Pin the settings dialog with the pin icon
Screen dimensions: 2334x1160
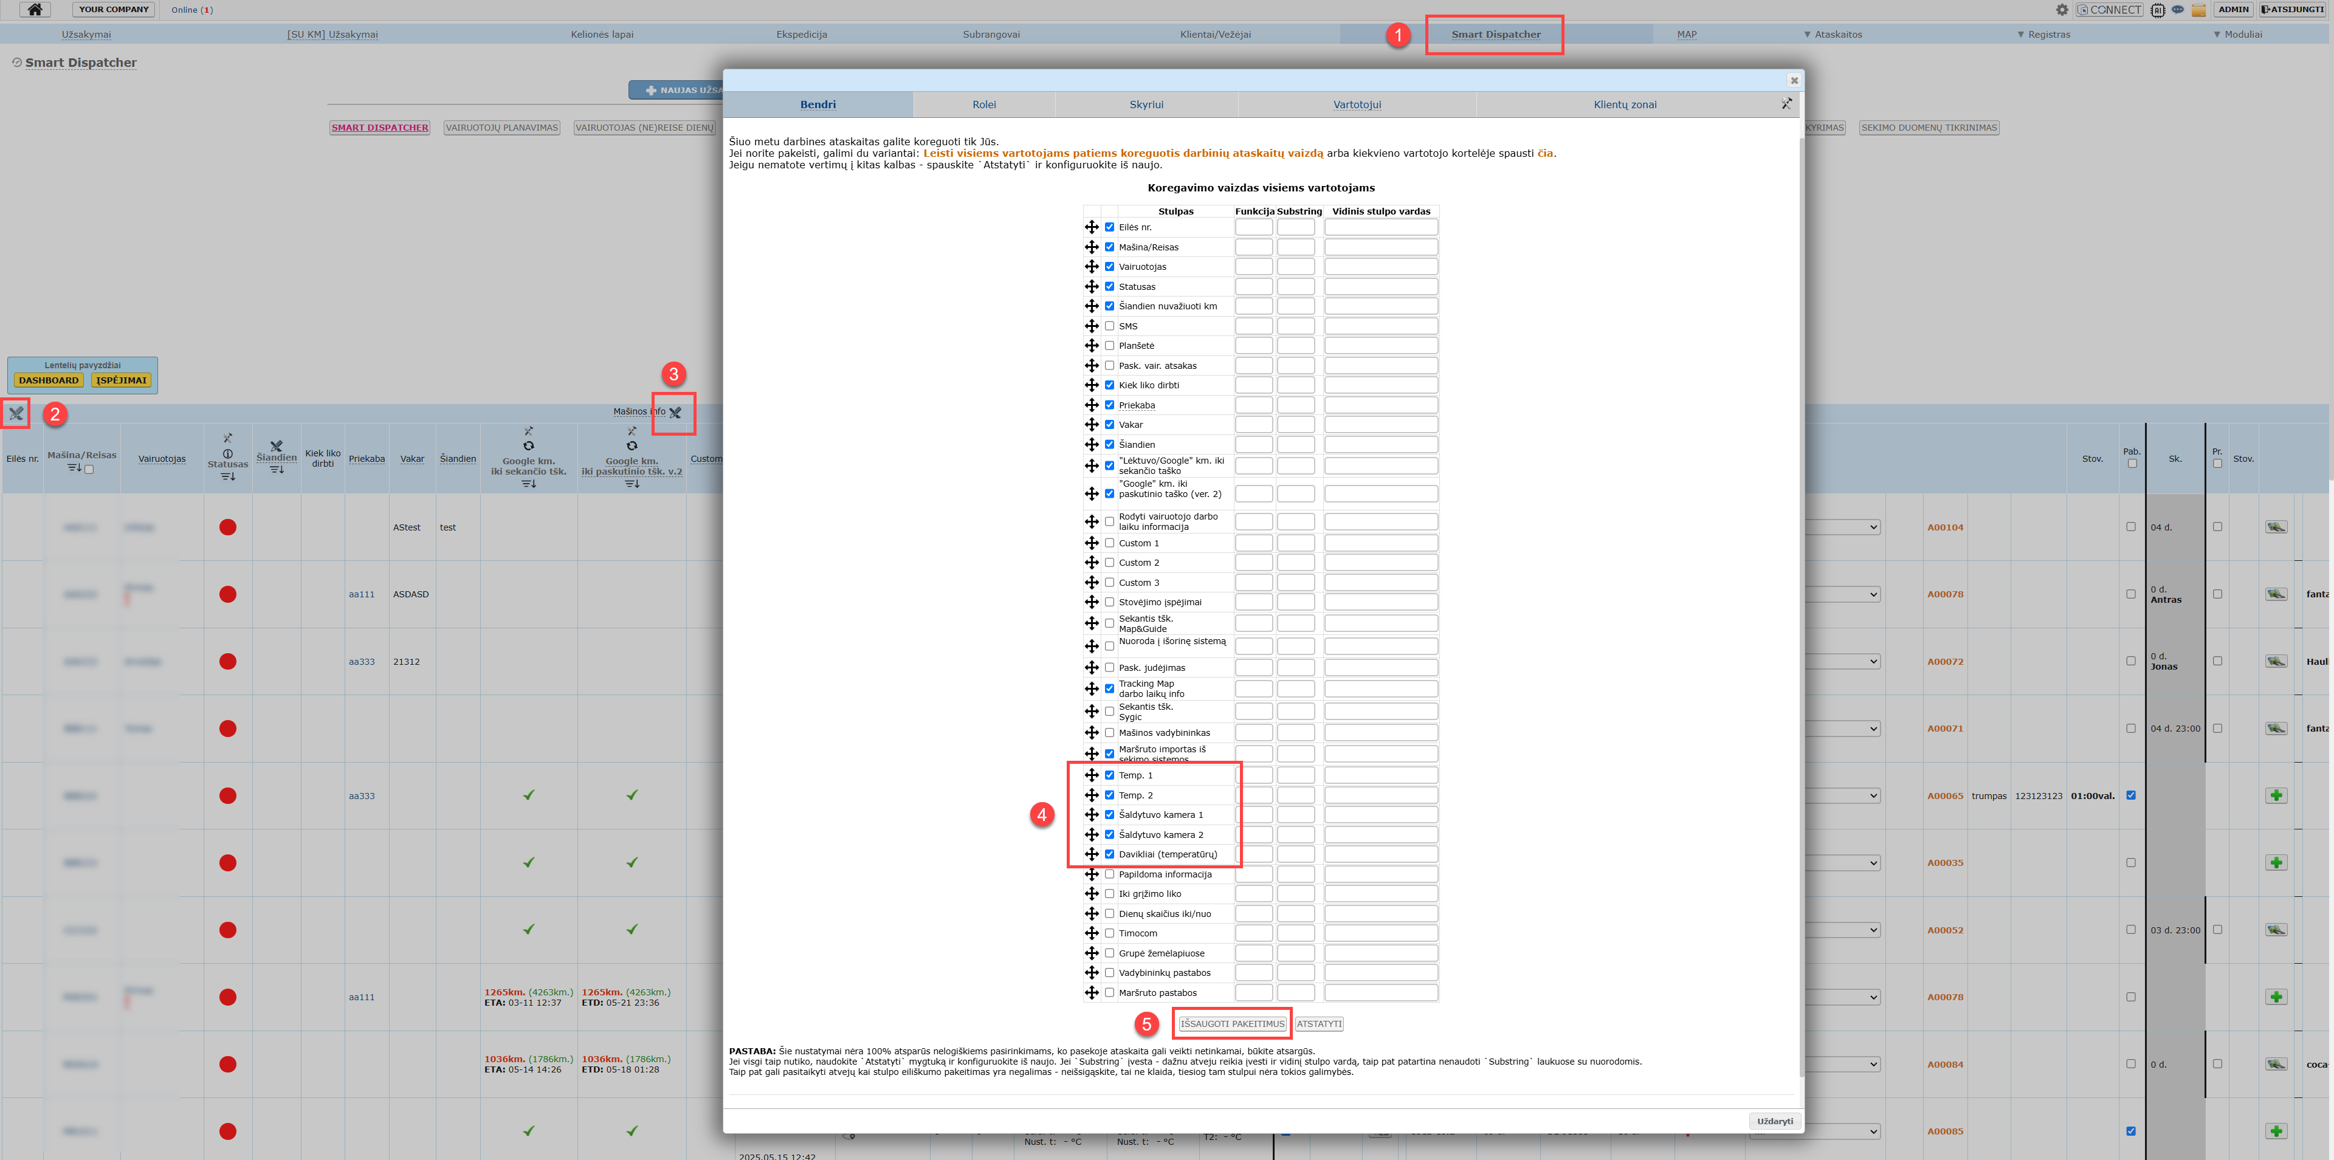1786,103
